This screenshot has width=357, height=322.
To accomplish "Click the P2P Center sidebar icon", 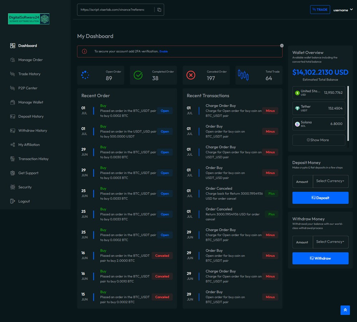I will (x=13, y=88).
